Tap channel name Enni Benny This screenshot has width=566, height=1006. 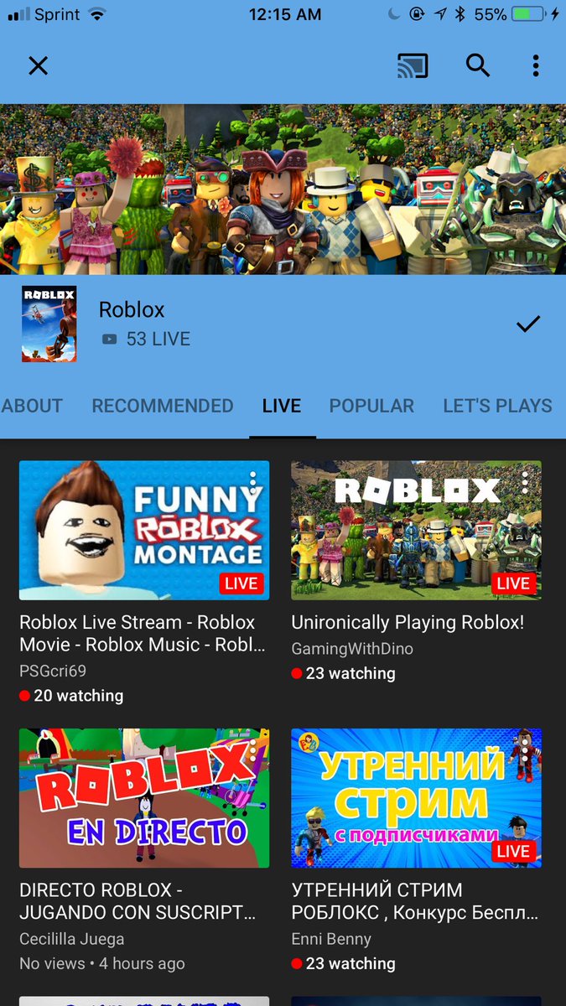click(x=331, y=939)
